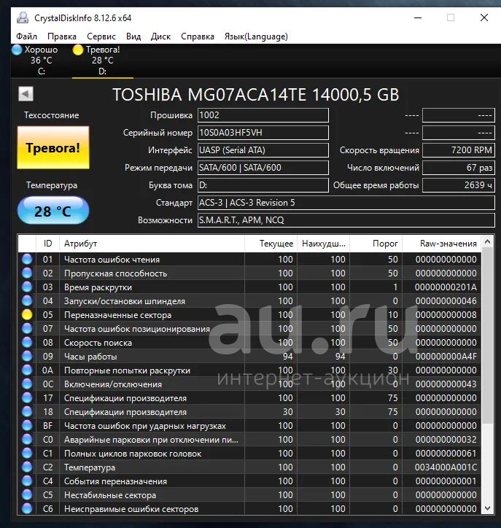Image resolution: width=501 pixels, height=528 pixels.
Task: Click the Наихудш... column header
Action: coord(323,244)
